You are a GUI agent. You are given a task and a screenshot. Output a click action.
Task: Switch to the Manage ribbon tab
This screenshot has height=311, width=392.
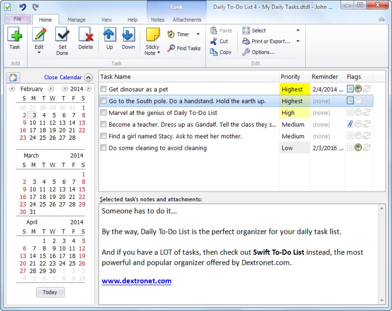[76, 20]
